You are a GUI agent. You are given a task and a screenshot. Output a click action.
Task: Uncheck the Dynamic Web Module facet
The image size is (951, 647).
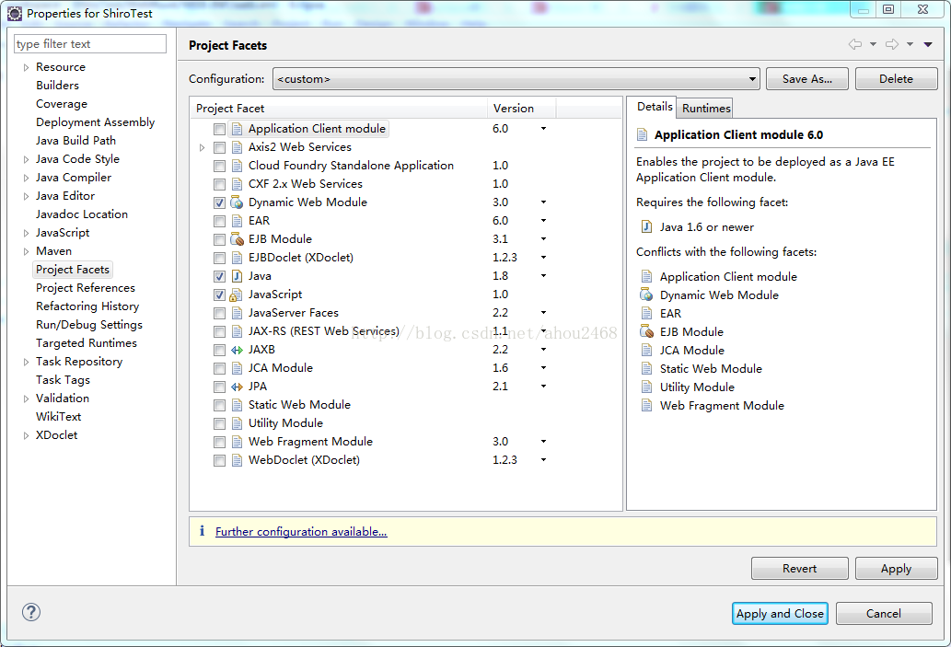(x=219, y=202)
